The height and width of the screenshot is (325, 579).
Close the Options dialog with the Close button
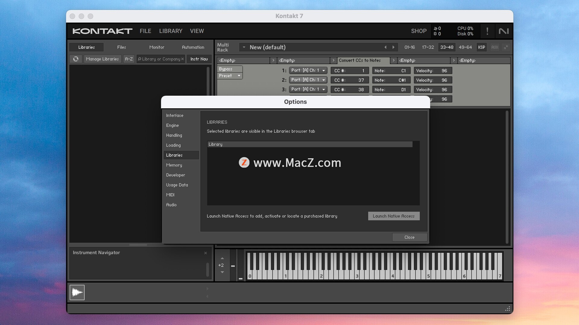410,237
